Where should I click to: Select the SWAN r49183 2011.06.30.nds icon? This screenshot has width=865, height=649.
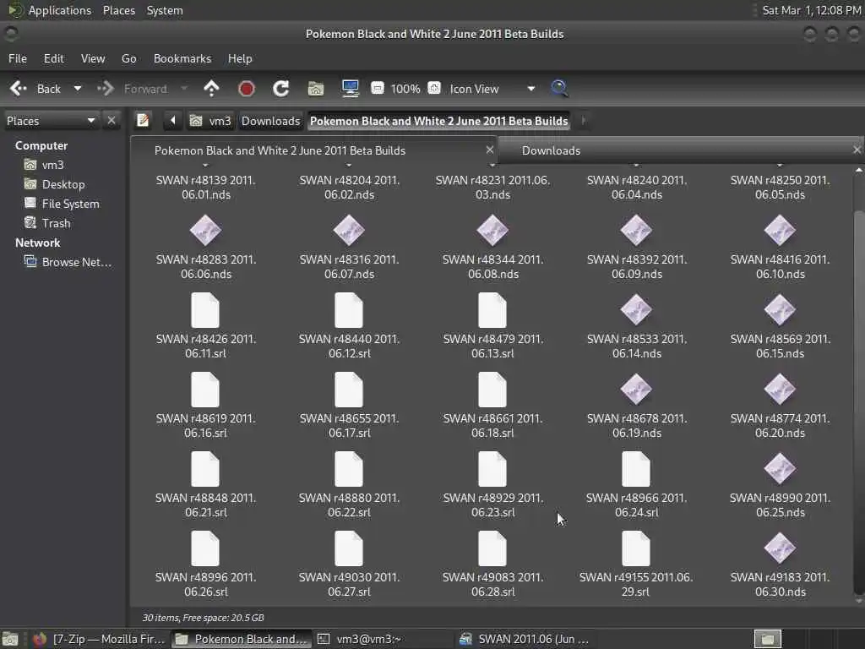pos(780,548)
